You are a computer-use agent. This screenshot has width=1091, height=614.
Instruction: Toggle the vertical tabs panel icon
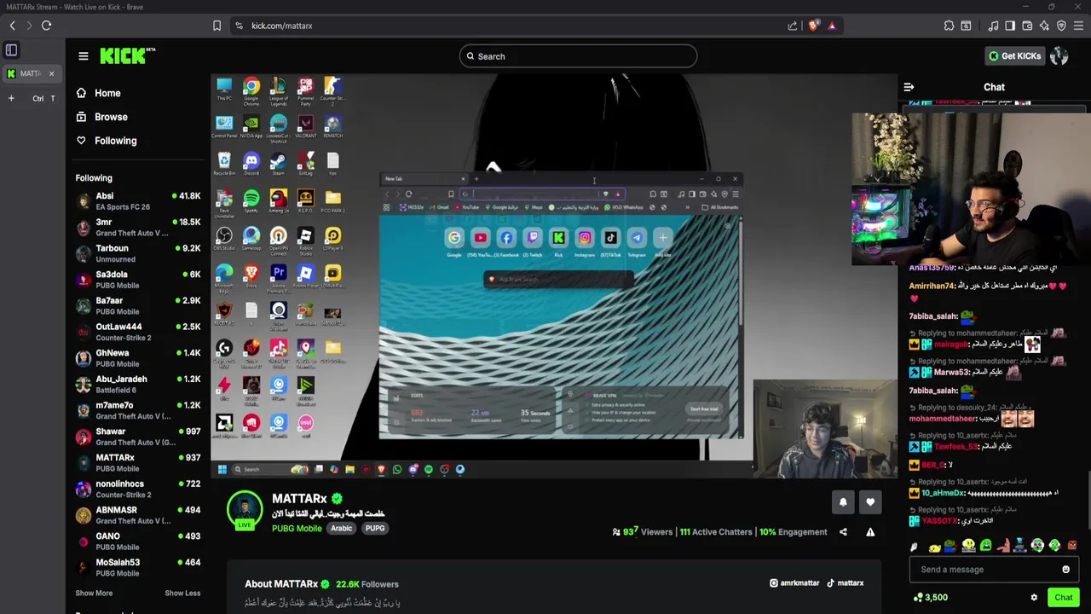[11, 50]
